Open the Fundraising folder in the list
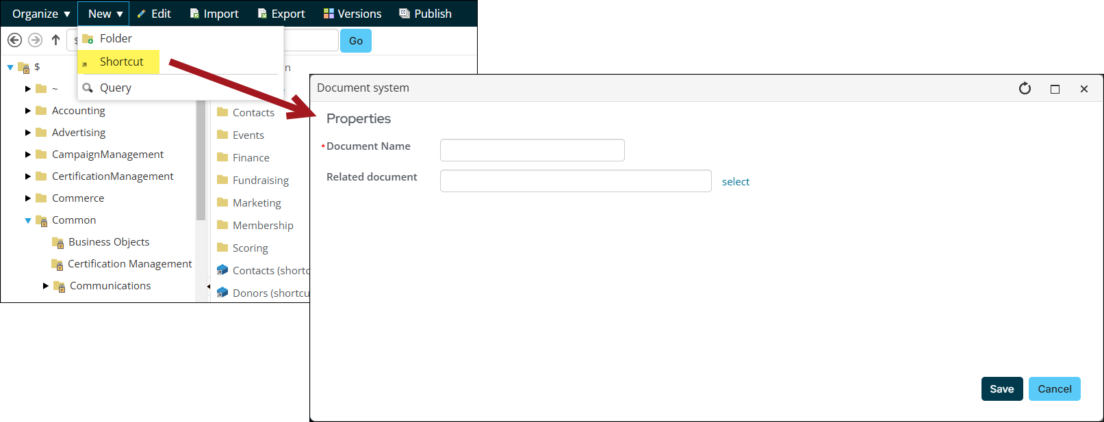The width and height of the screenshot is (1104, 422). click(261, 181)
